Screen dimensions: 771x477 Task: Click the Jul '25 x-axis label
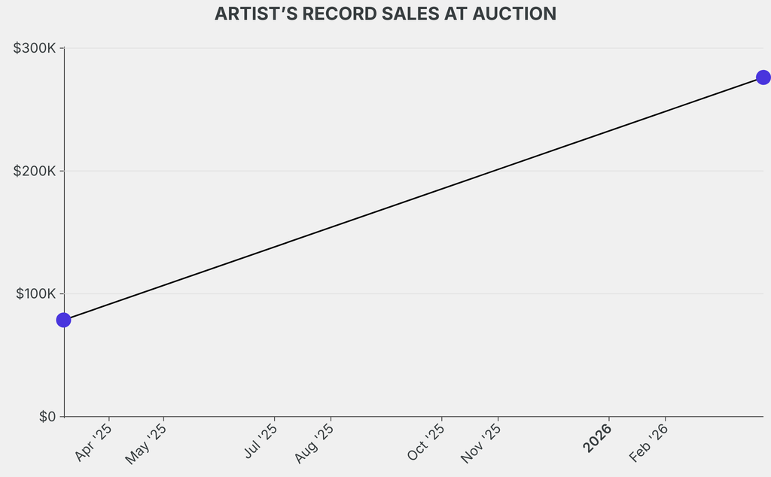point(261,442)
